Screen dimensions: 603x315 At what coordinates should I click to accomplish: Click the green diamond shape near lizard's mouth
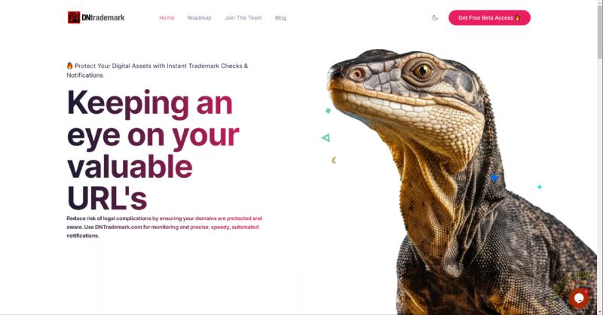(x=328, y=111)
